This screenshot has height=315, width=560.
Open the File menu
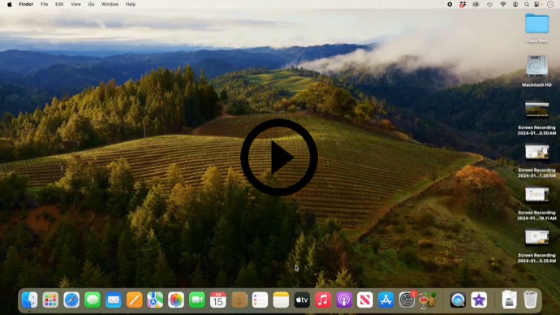click(x=45, y=4)
